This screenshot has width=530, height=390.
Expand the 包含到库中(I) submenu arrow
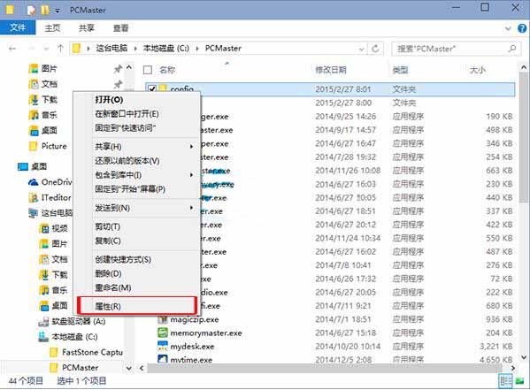click(191, 175)
